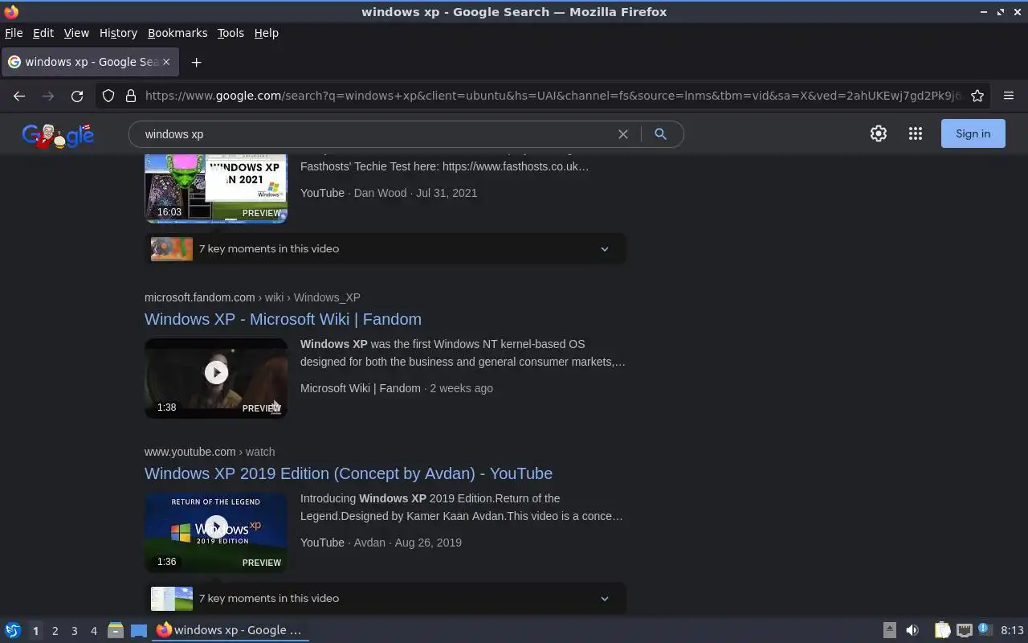Image resolution: width=1028 pixels, height=643 pixels.
Task: Click the Google doodle logo
Action: coord(58,135)
